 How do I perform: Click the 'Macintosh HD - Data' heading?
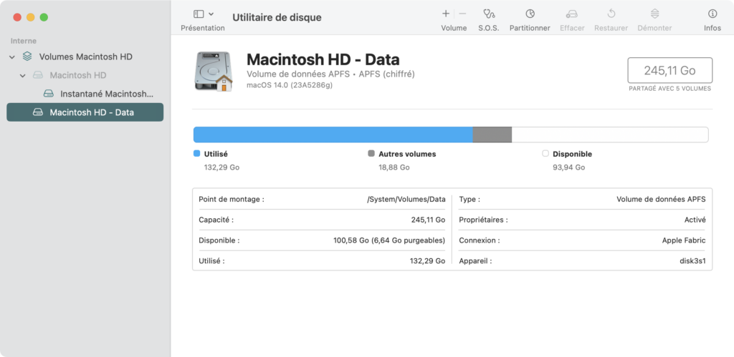(323, 59)
